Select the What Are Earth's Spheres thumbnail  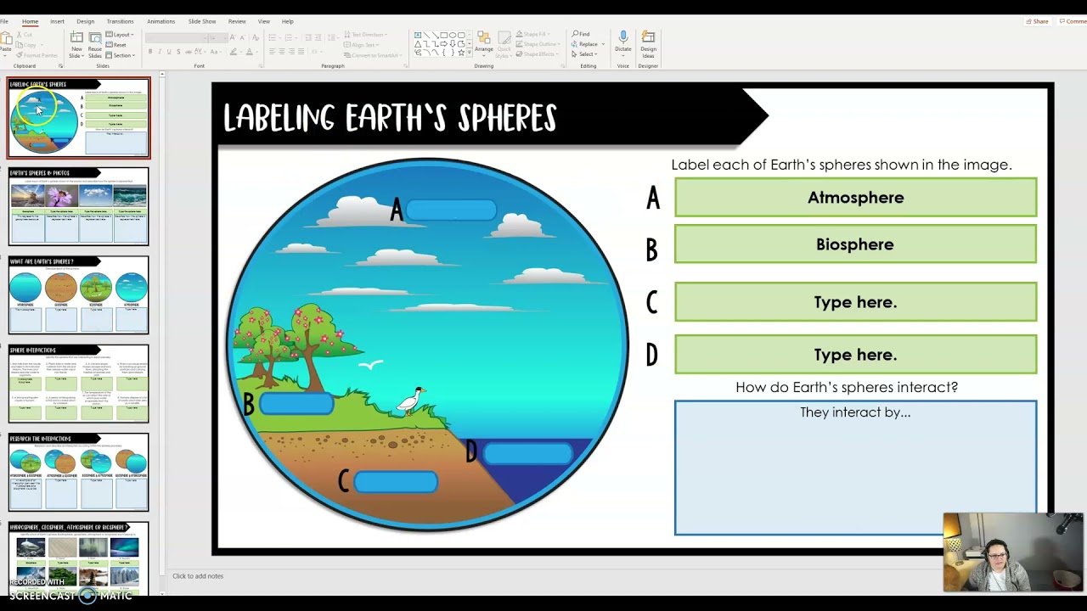click(79, 294)
